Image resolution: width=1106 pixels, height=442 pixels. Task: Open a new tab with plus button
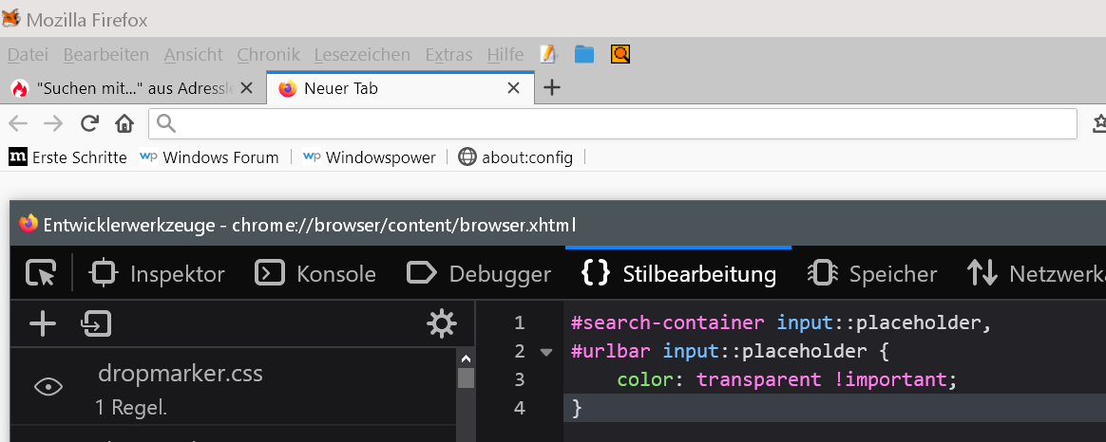[551, 88]
